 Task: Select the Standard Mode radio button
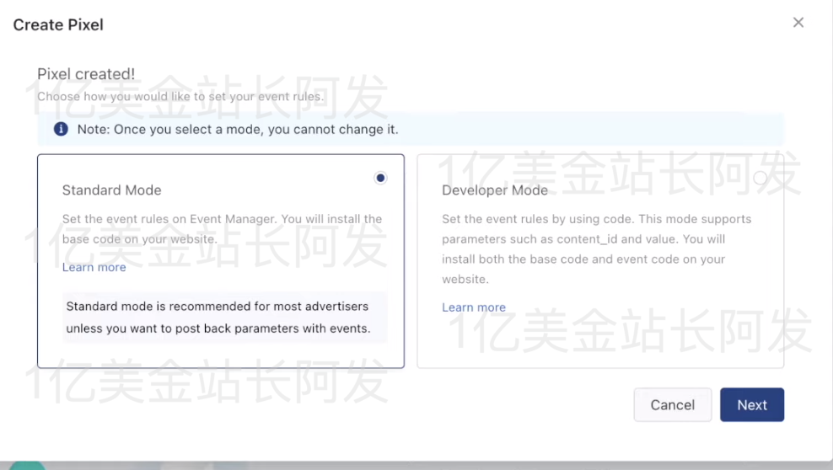pyautogui.click(x=380, y=178)
